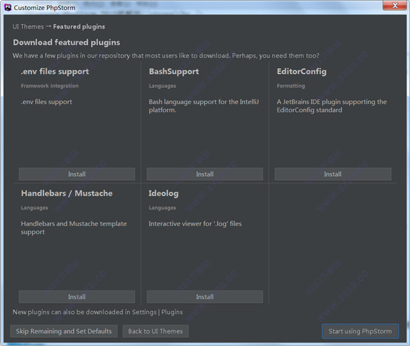
Task: Click the PhpStorm icon in title bar
Action: (x=8, y=8)
